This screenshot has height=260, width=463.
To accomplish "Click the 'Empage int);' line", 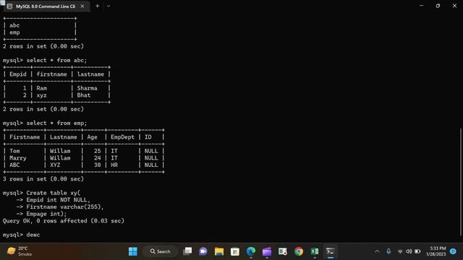I will 46,214.
